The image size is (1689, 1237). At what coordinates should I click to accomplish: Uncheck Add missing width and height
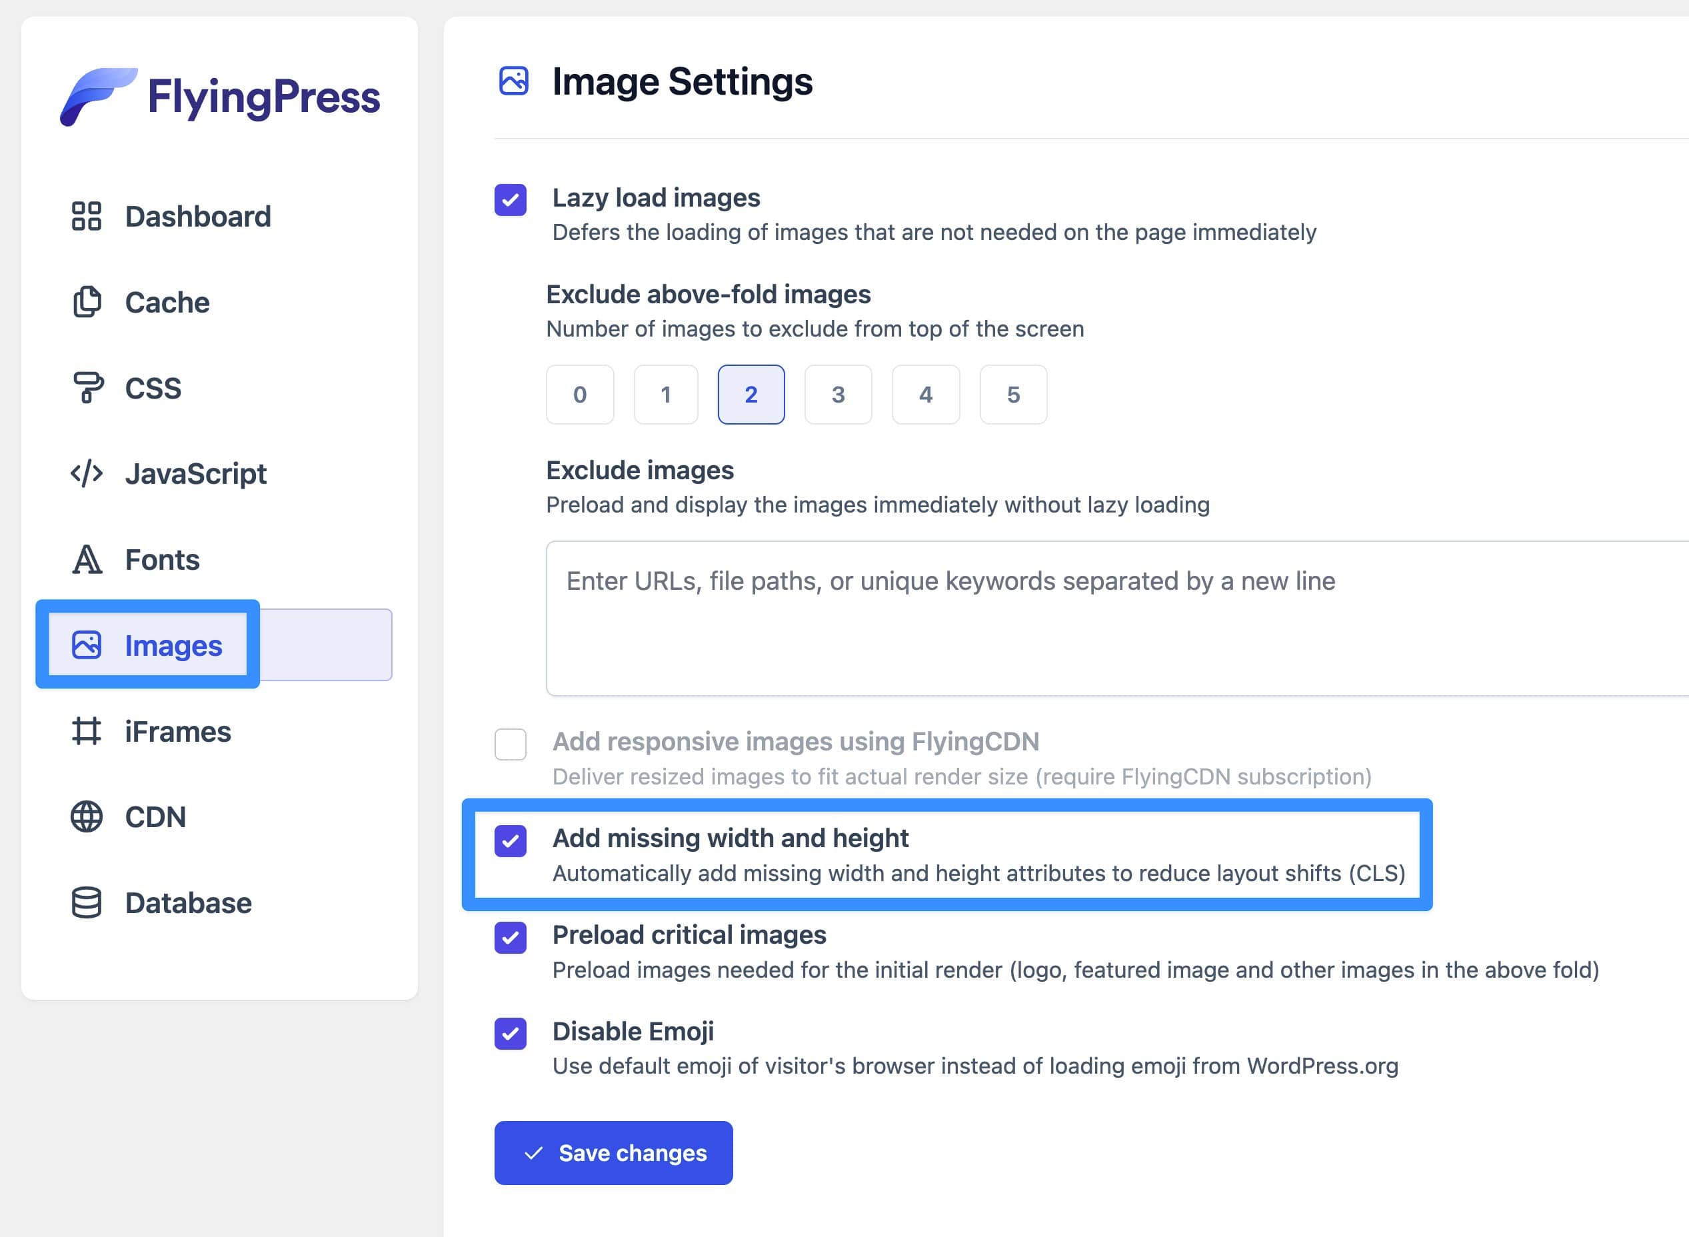[510, 841]
